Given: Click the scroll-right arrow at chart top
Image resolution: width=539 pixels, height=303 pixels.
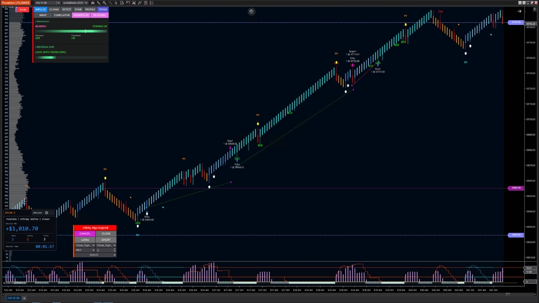Looking at the screenshot, I should point(519,11).
